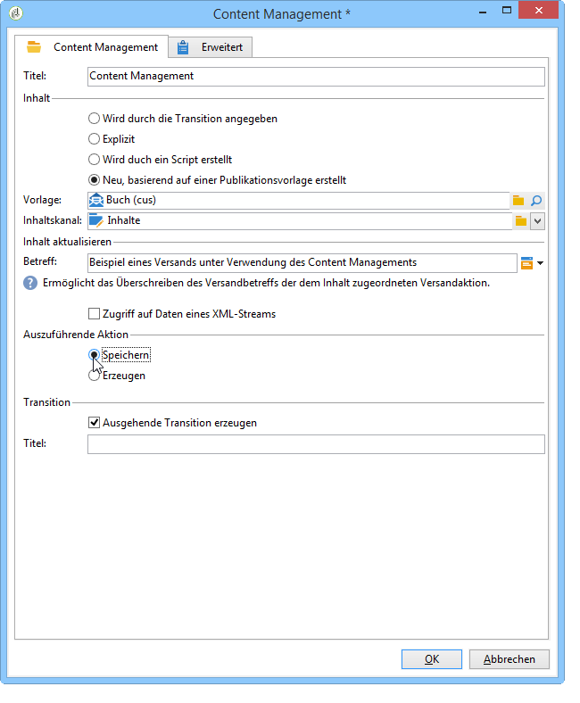Click the Betreff input field
The height and width of the screenshot is (703, 580).
pyautogui.click(x=302, y=262)
